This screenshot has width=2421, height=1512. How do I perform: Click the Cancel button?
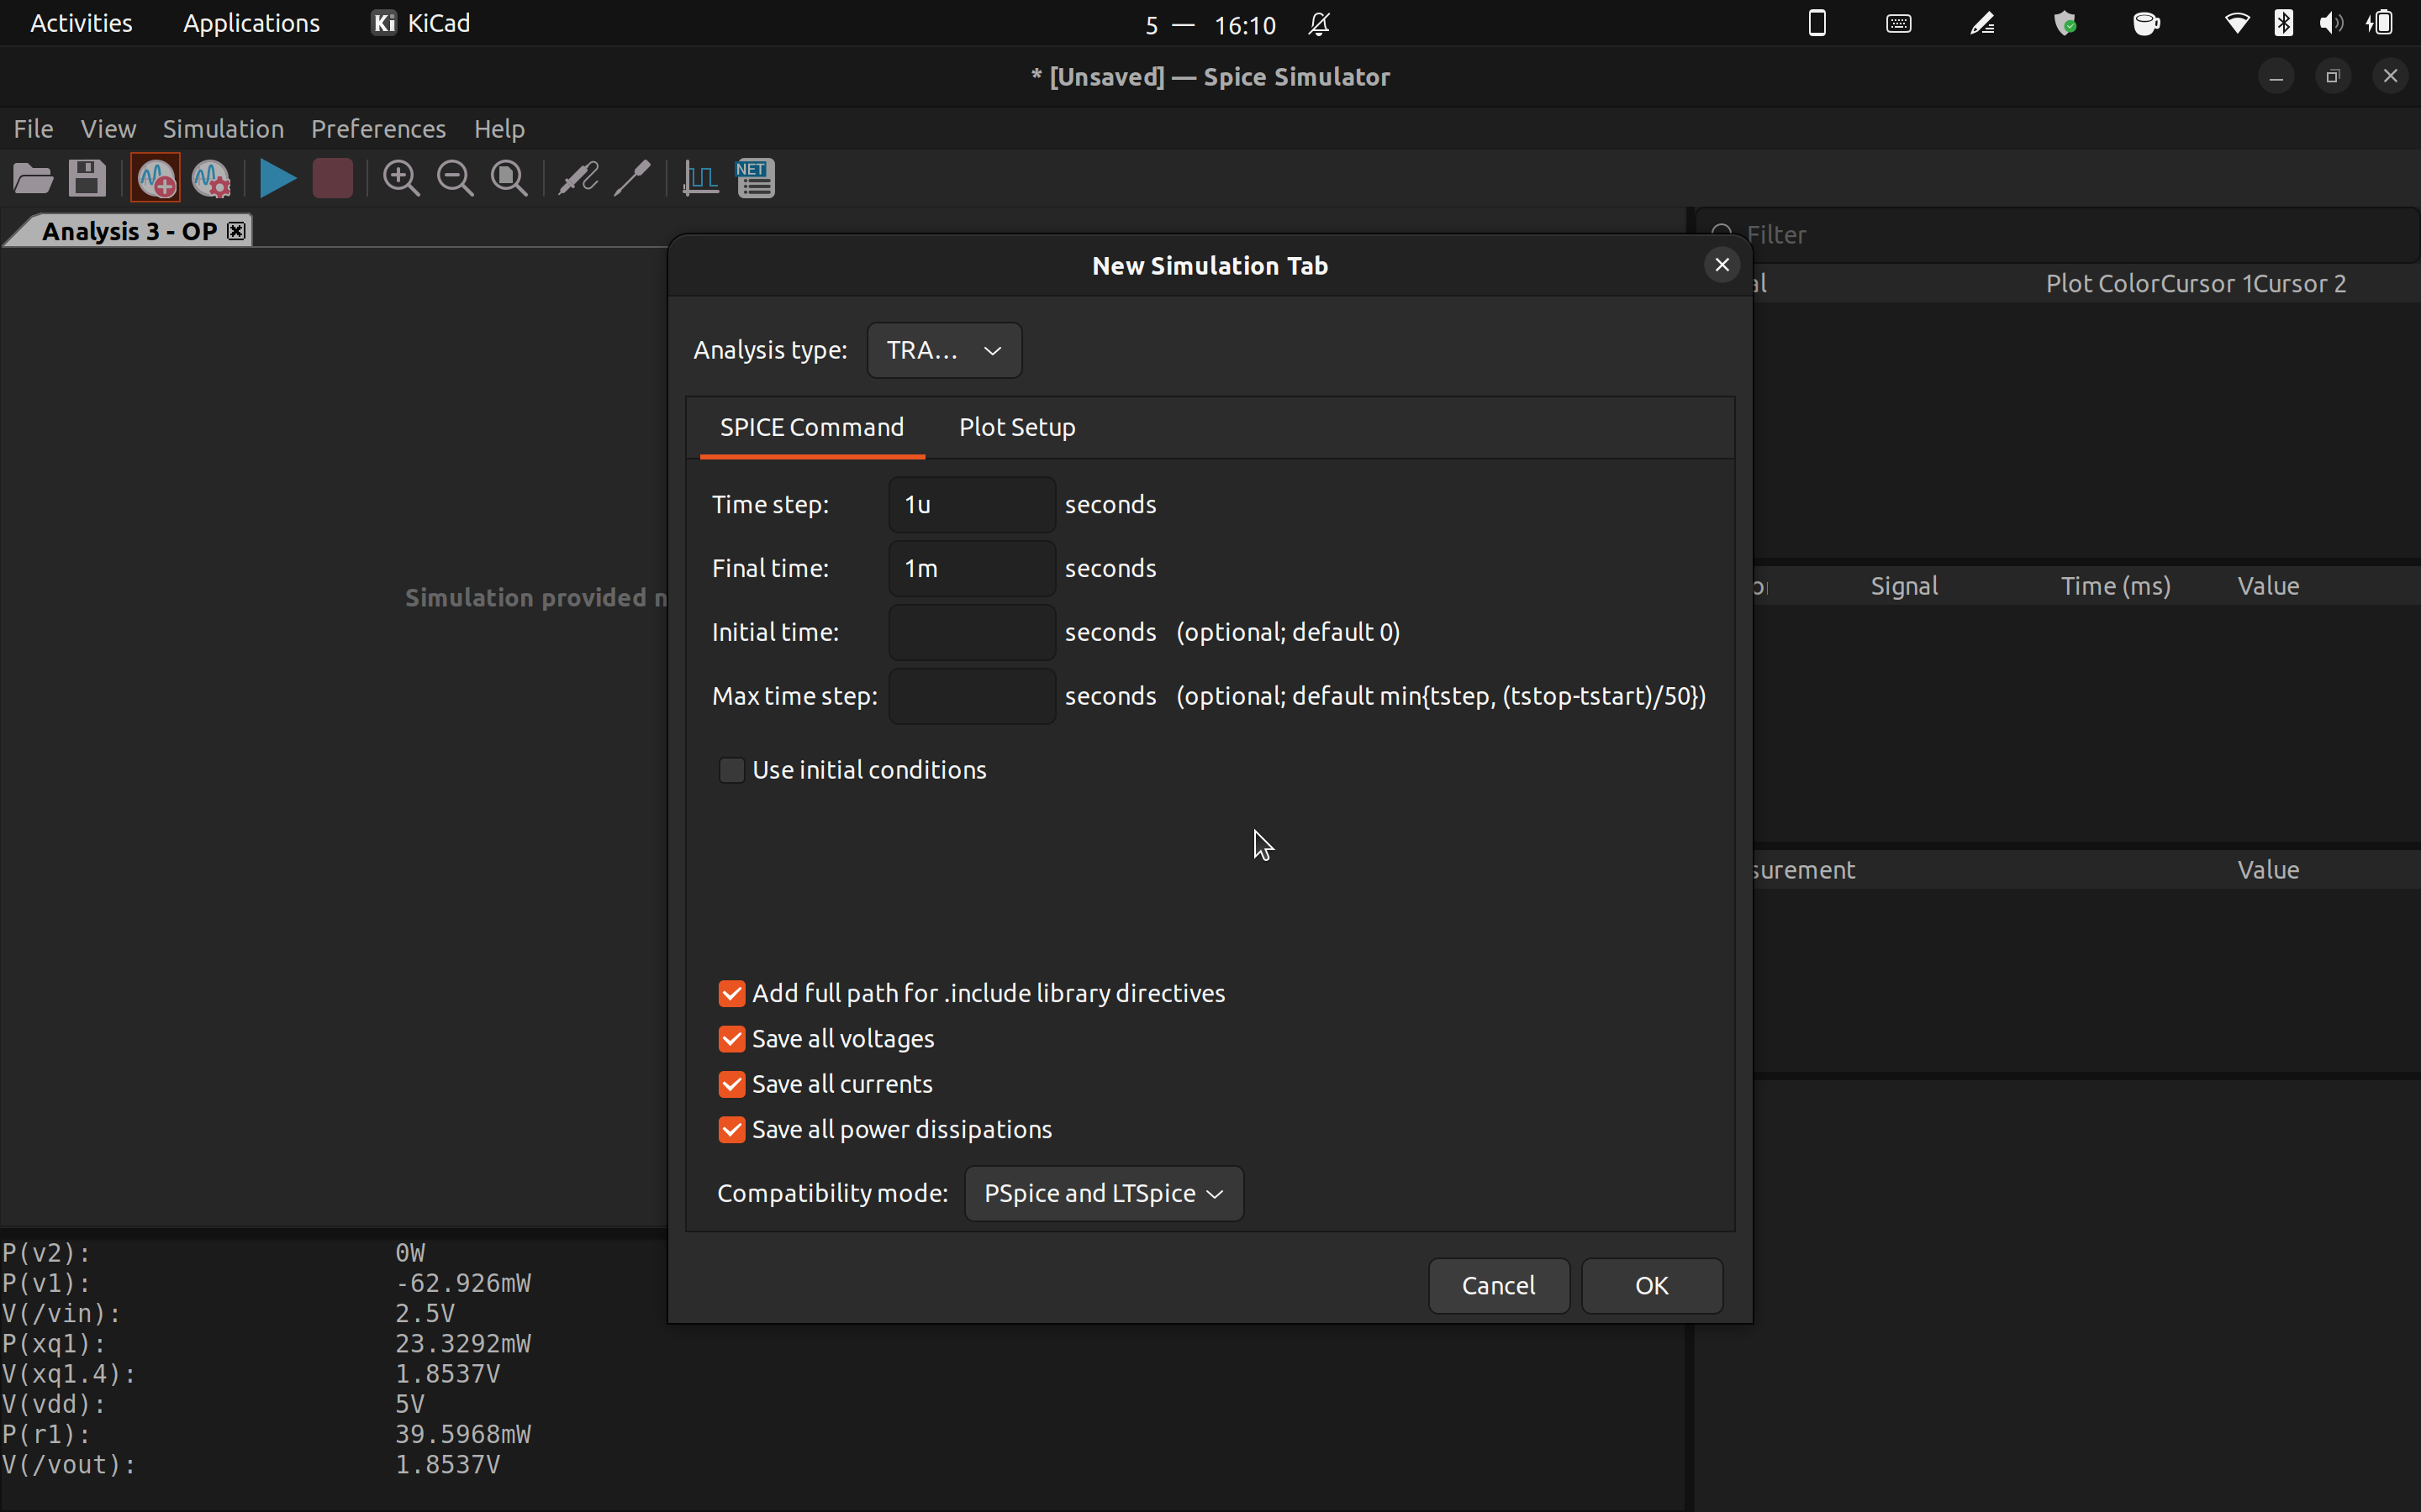[x=1498, y=1285]
